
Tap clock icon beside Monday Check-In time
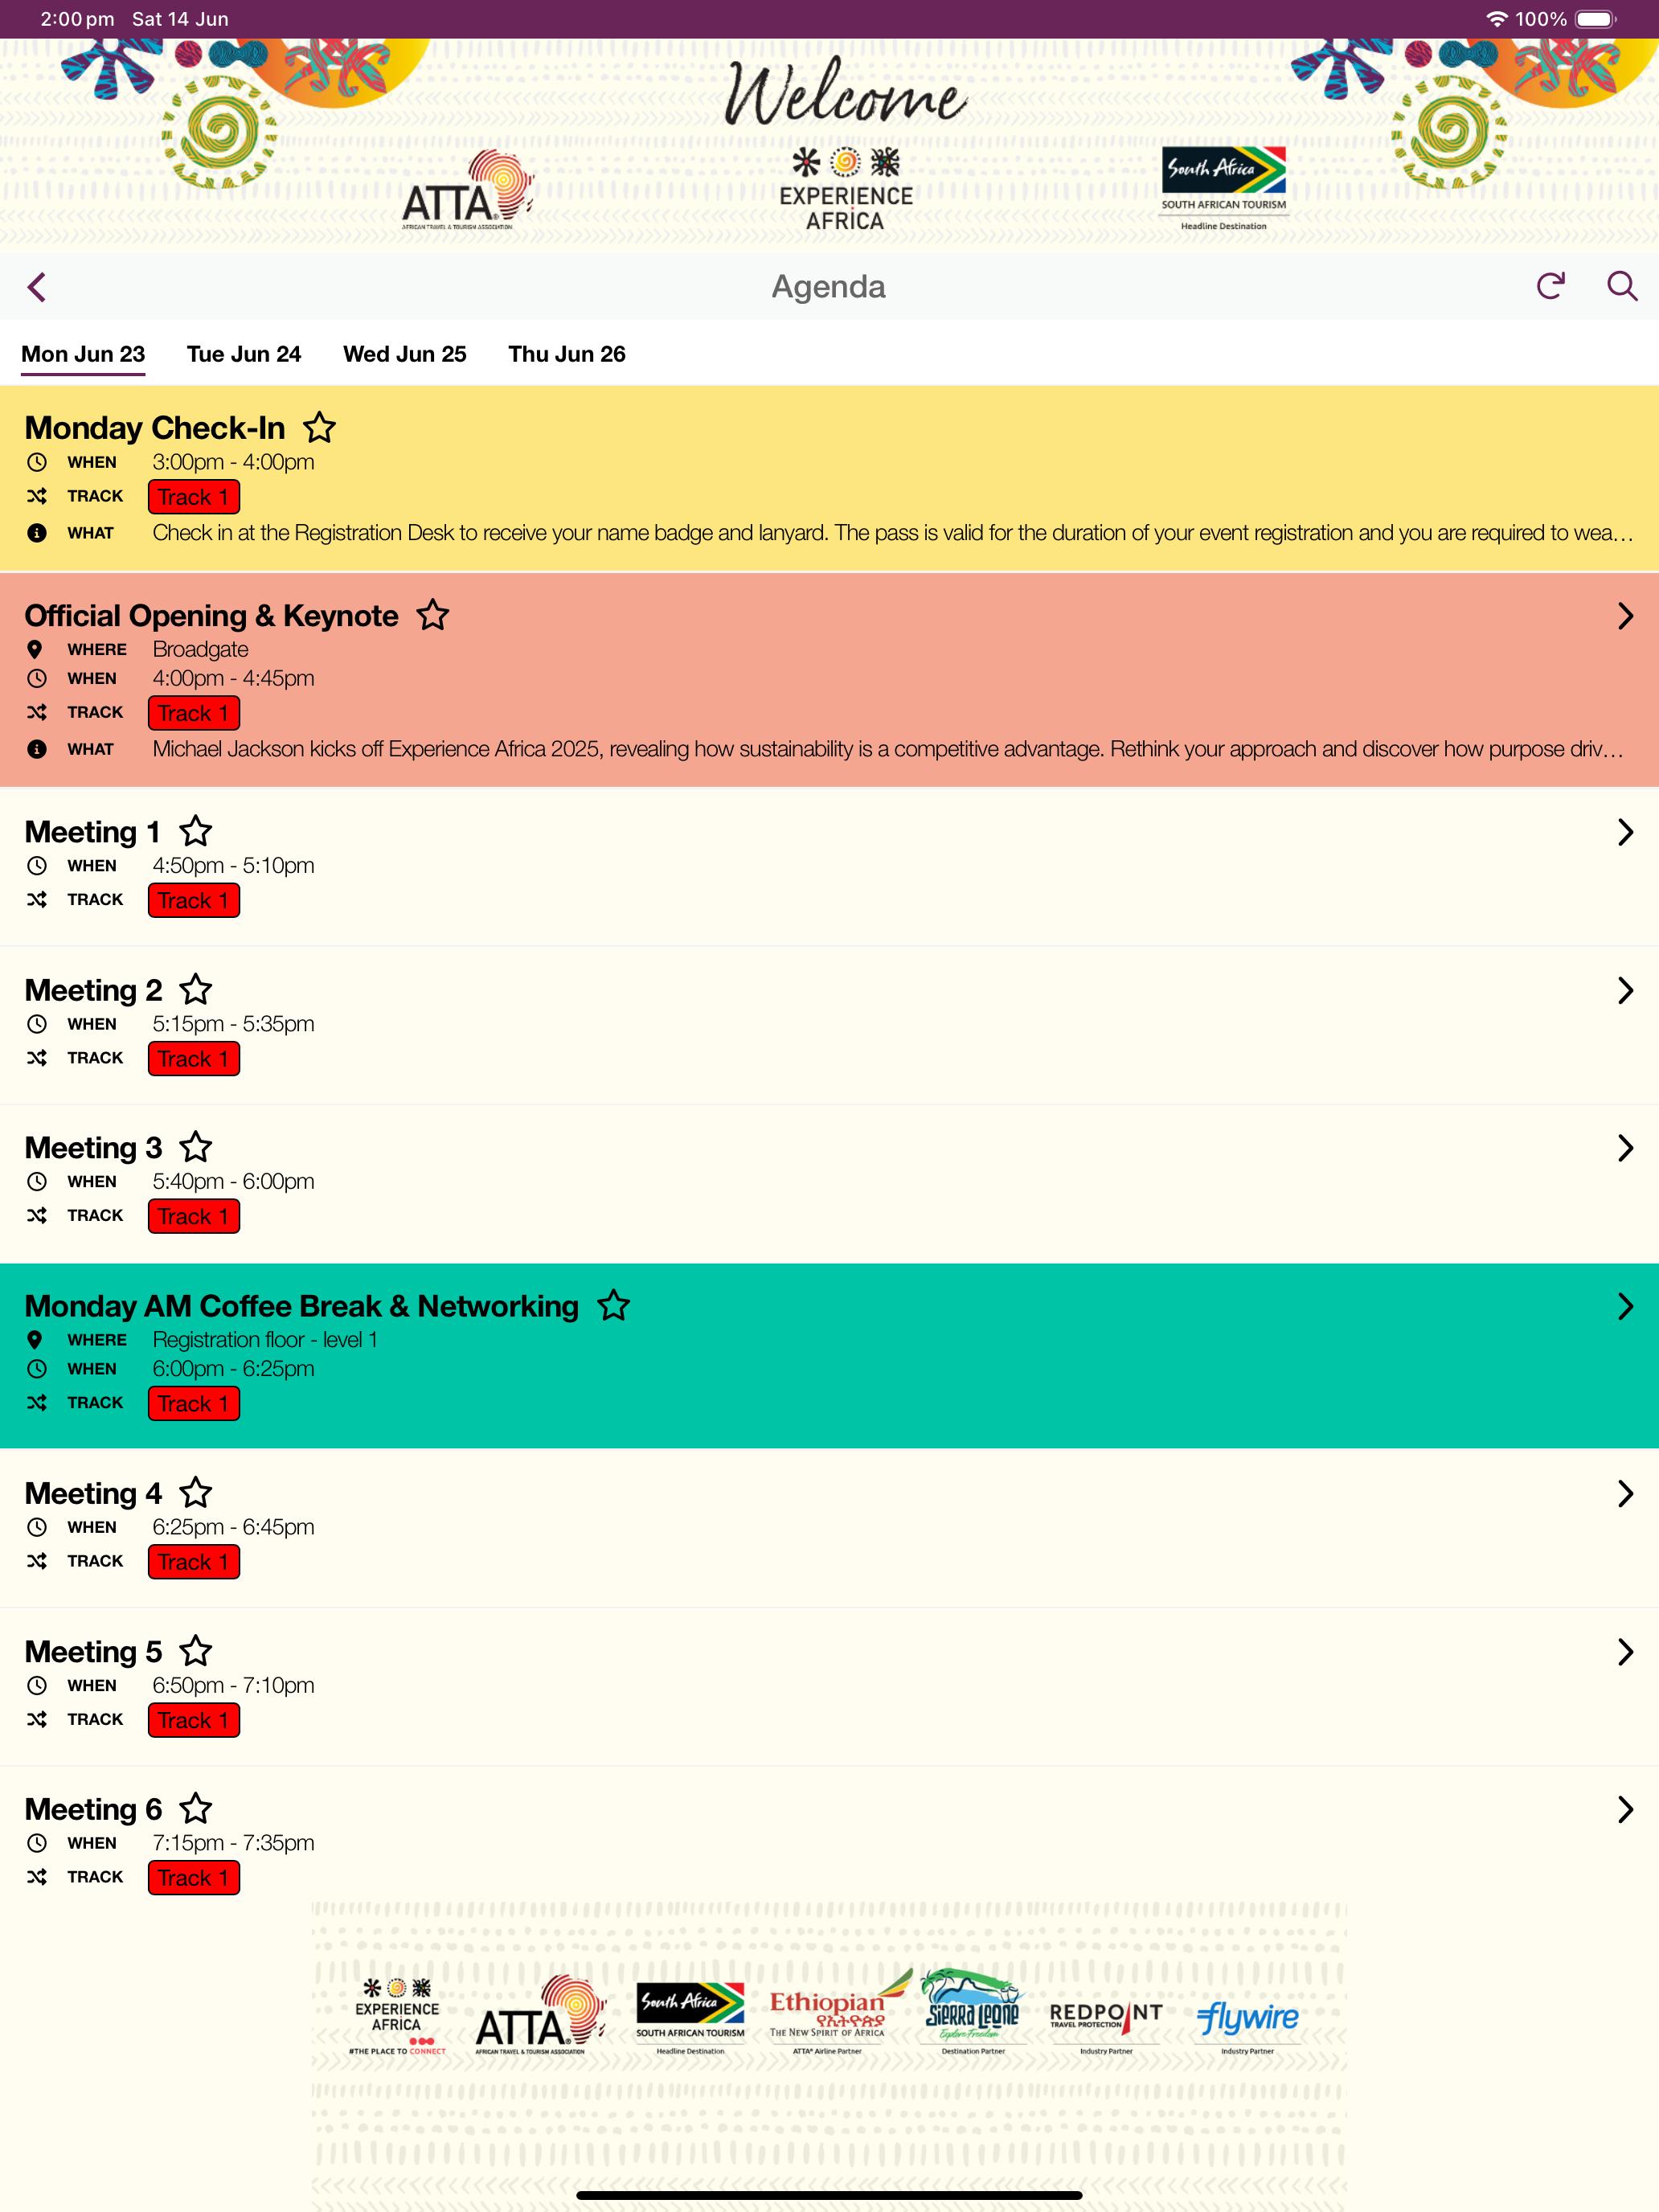pos(37,462)
